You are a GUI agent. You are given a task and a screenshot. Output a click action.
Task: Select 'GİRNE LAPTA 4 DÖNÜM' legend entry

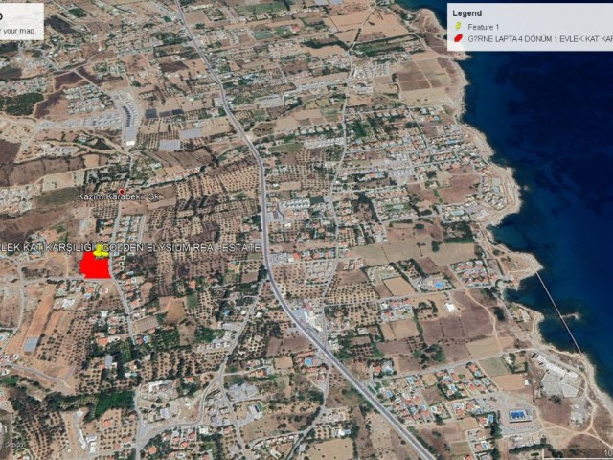[x=540, y=39]
